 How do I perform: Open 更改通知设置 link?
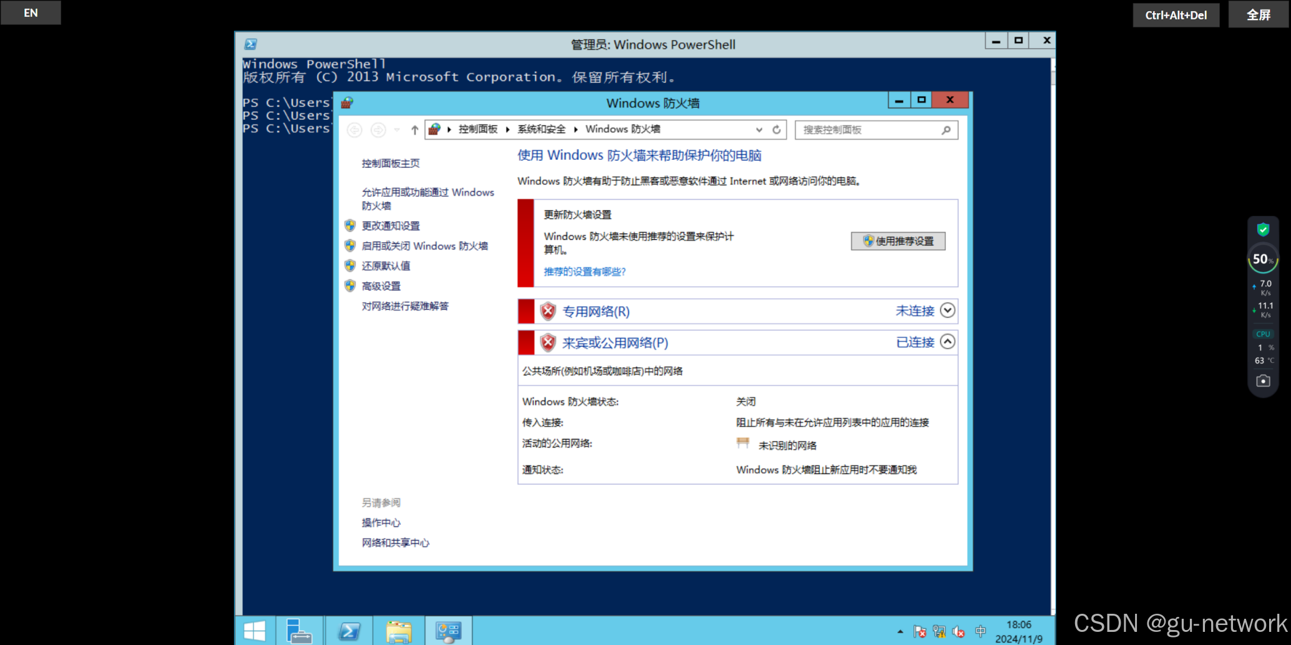coord(391,226)
